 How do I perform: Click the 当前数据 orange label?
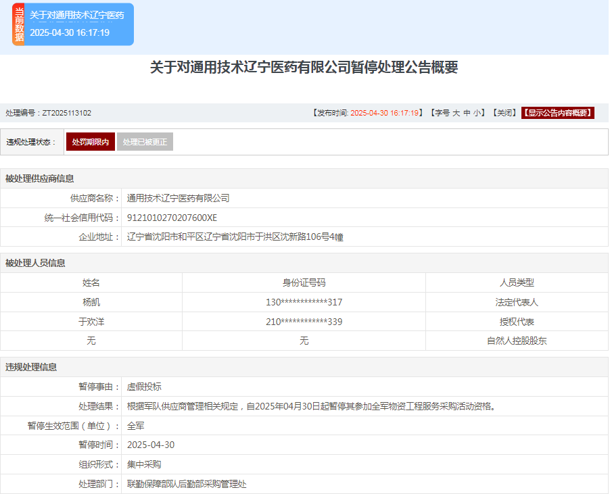[x=19, y=24]
